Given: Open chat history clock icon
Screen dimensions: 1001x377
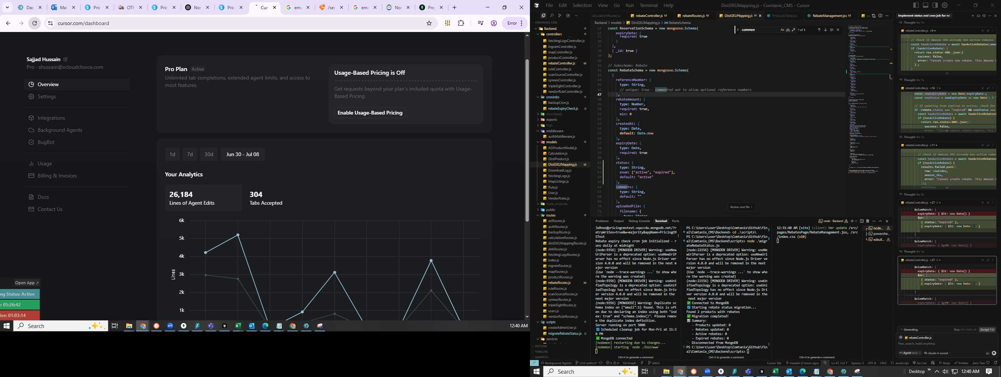Looking at the screenshot, I should tap(984, 16).
